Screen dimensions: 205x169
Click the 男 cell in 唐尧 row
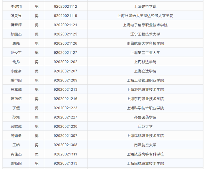(37, 43)
